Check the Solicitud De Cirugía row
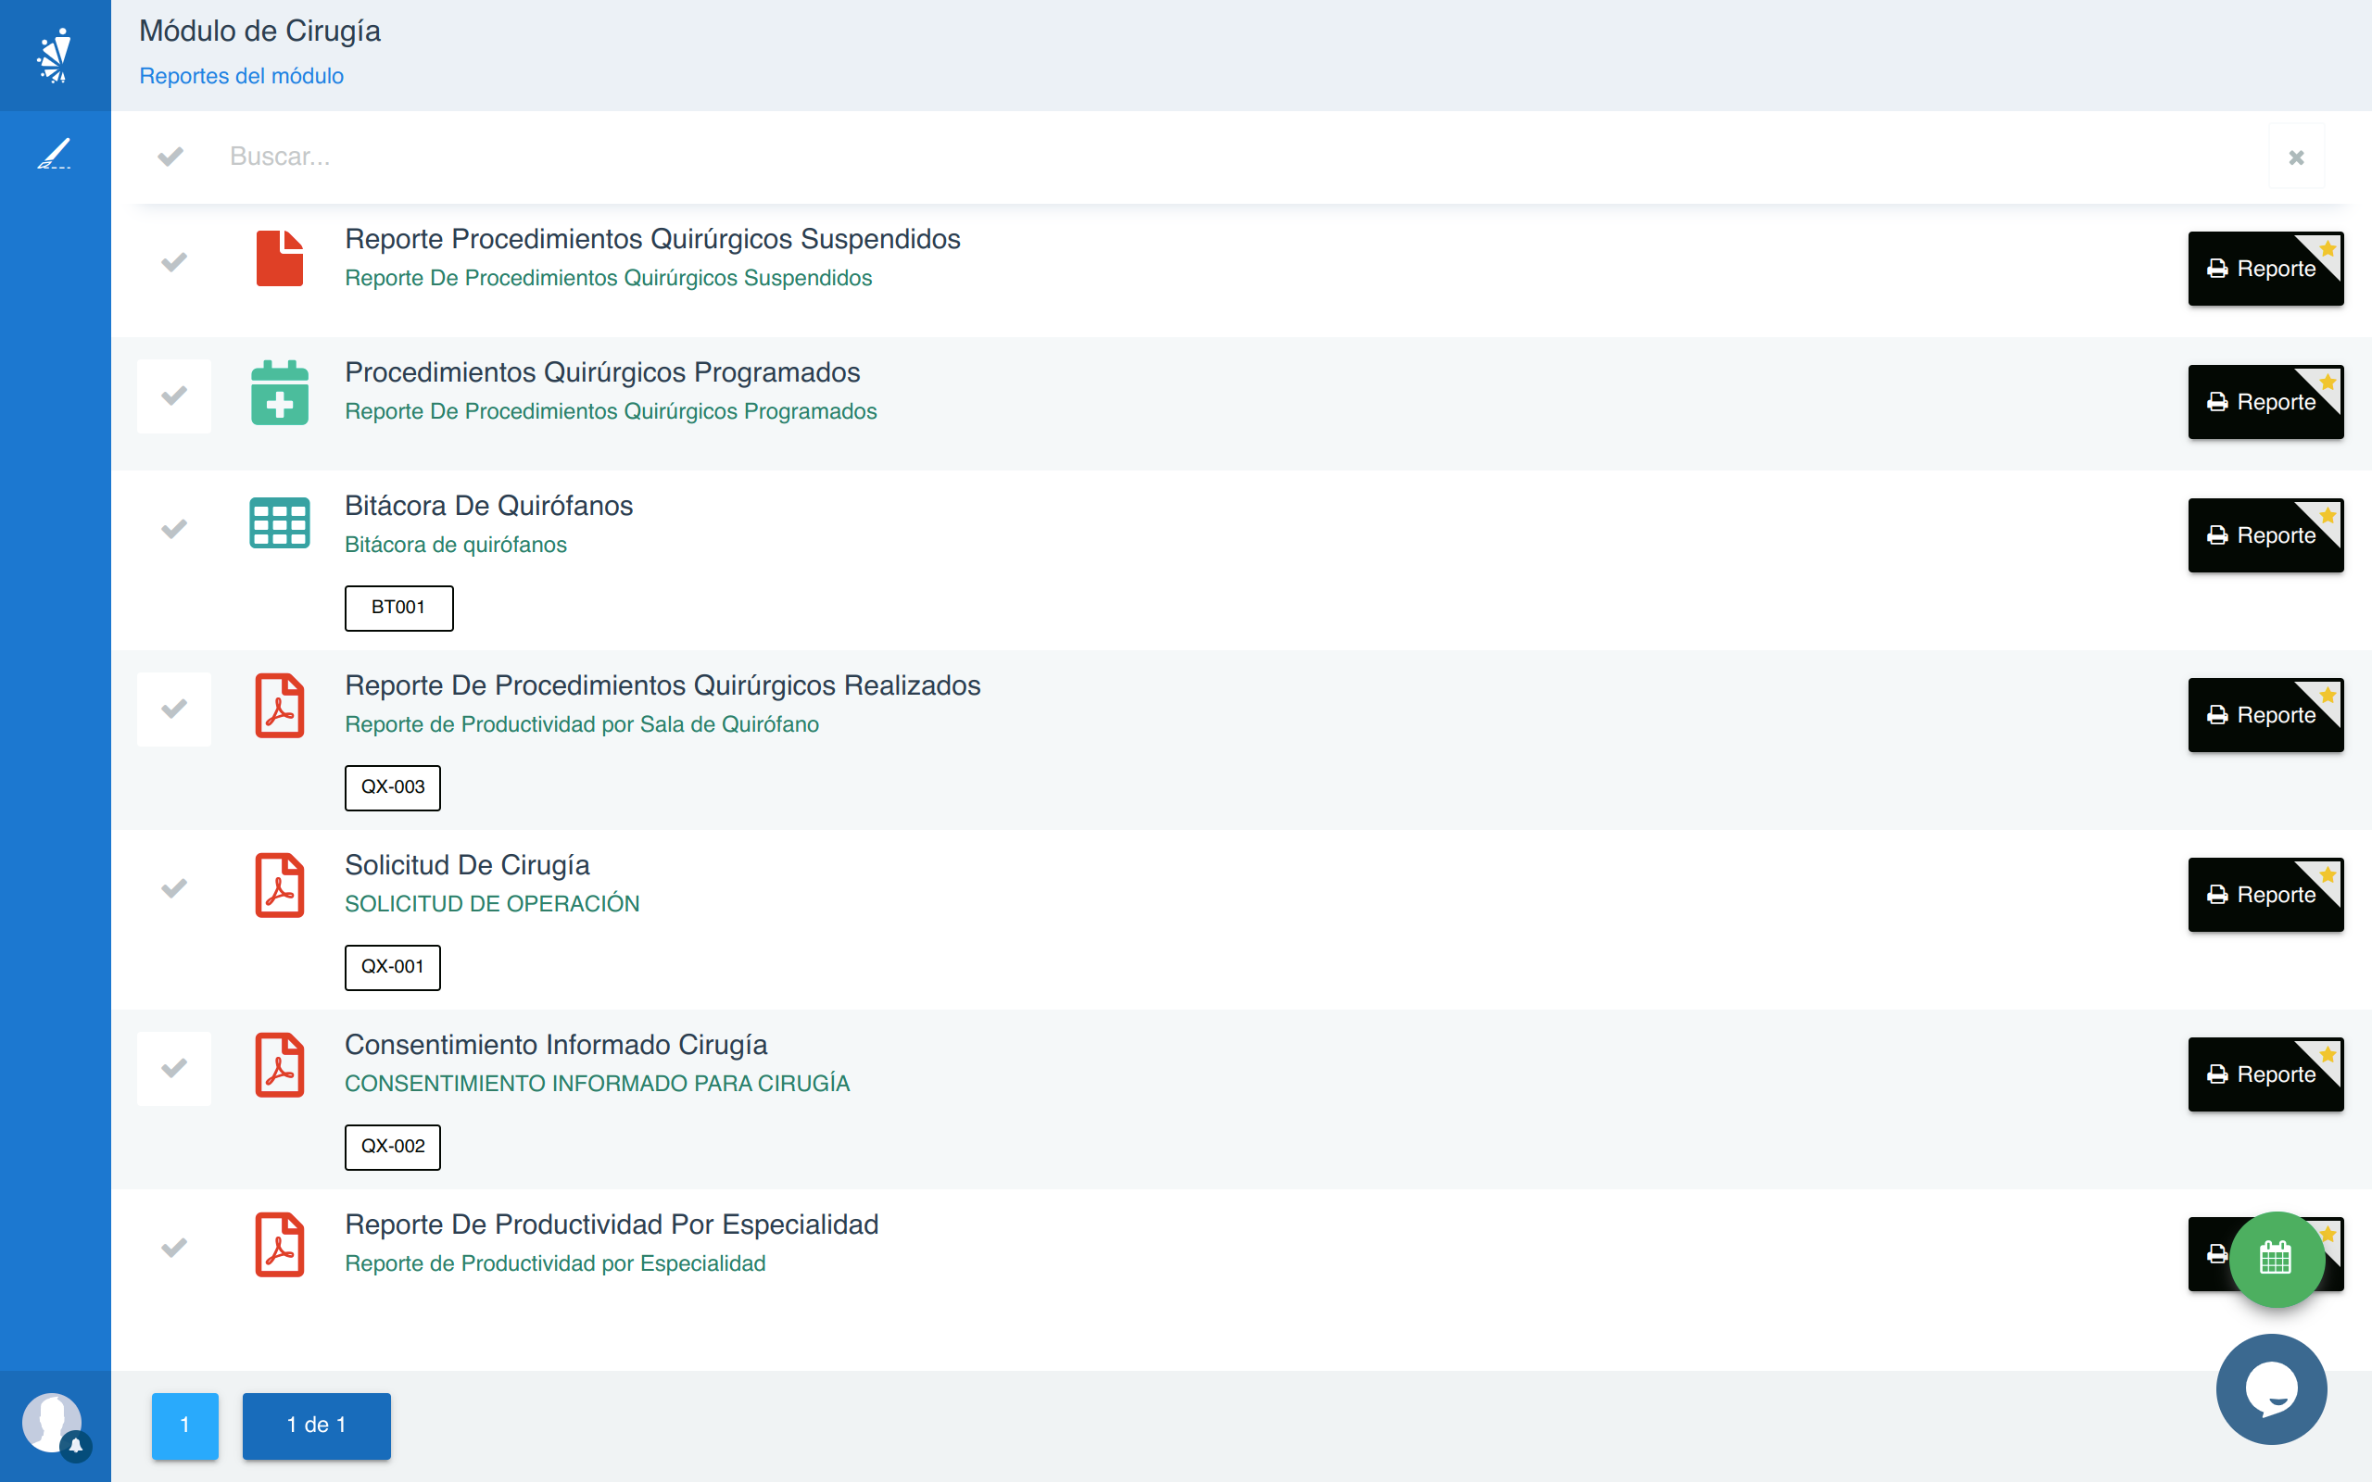2372x1482 pixels. coord(173,889)
